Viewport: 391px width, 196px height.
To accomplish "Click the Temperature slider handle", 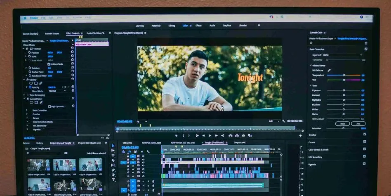I will coord(344,75).
